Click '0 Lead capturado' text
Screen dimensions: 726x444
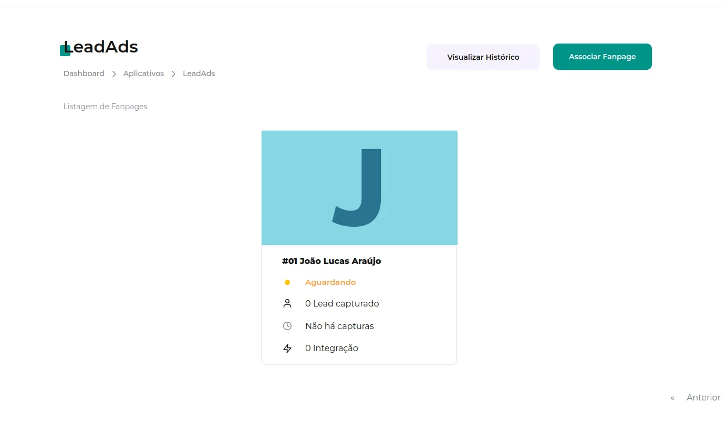tap(342, 303)
